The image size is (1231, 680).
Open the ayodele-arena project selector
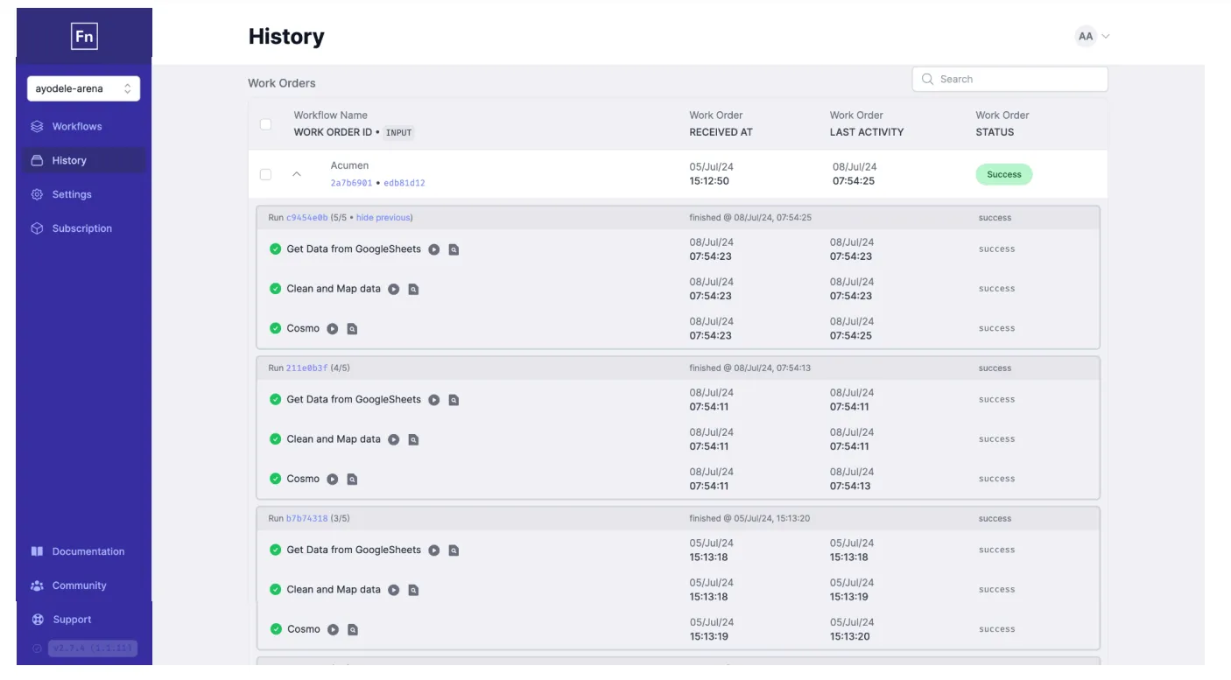[x=83, y=88]
